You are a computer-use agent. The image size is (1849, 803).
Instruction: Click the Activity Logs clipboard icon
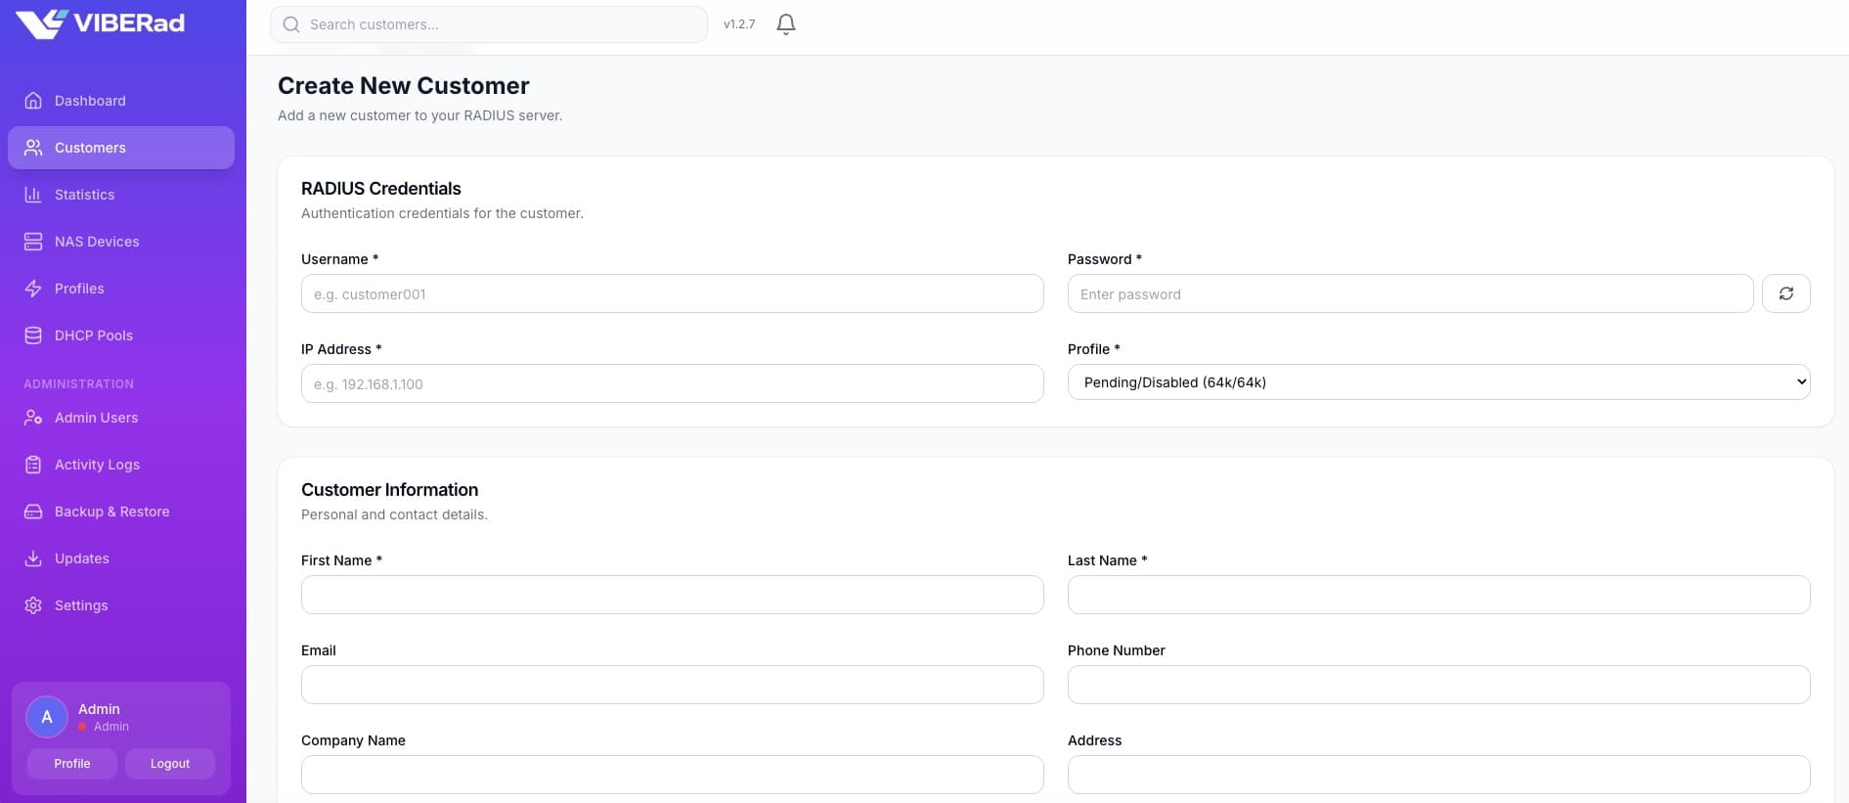[x=33, y=465]
